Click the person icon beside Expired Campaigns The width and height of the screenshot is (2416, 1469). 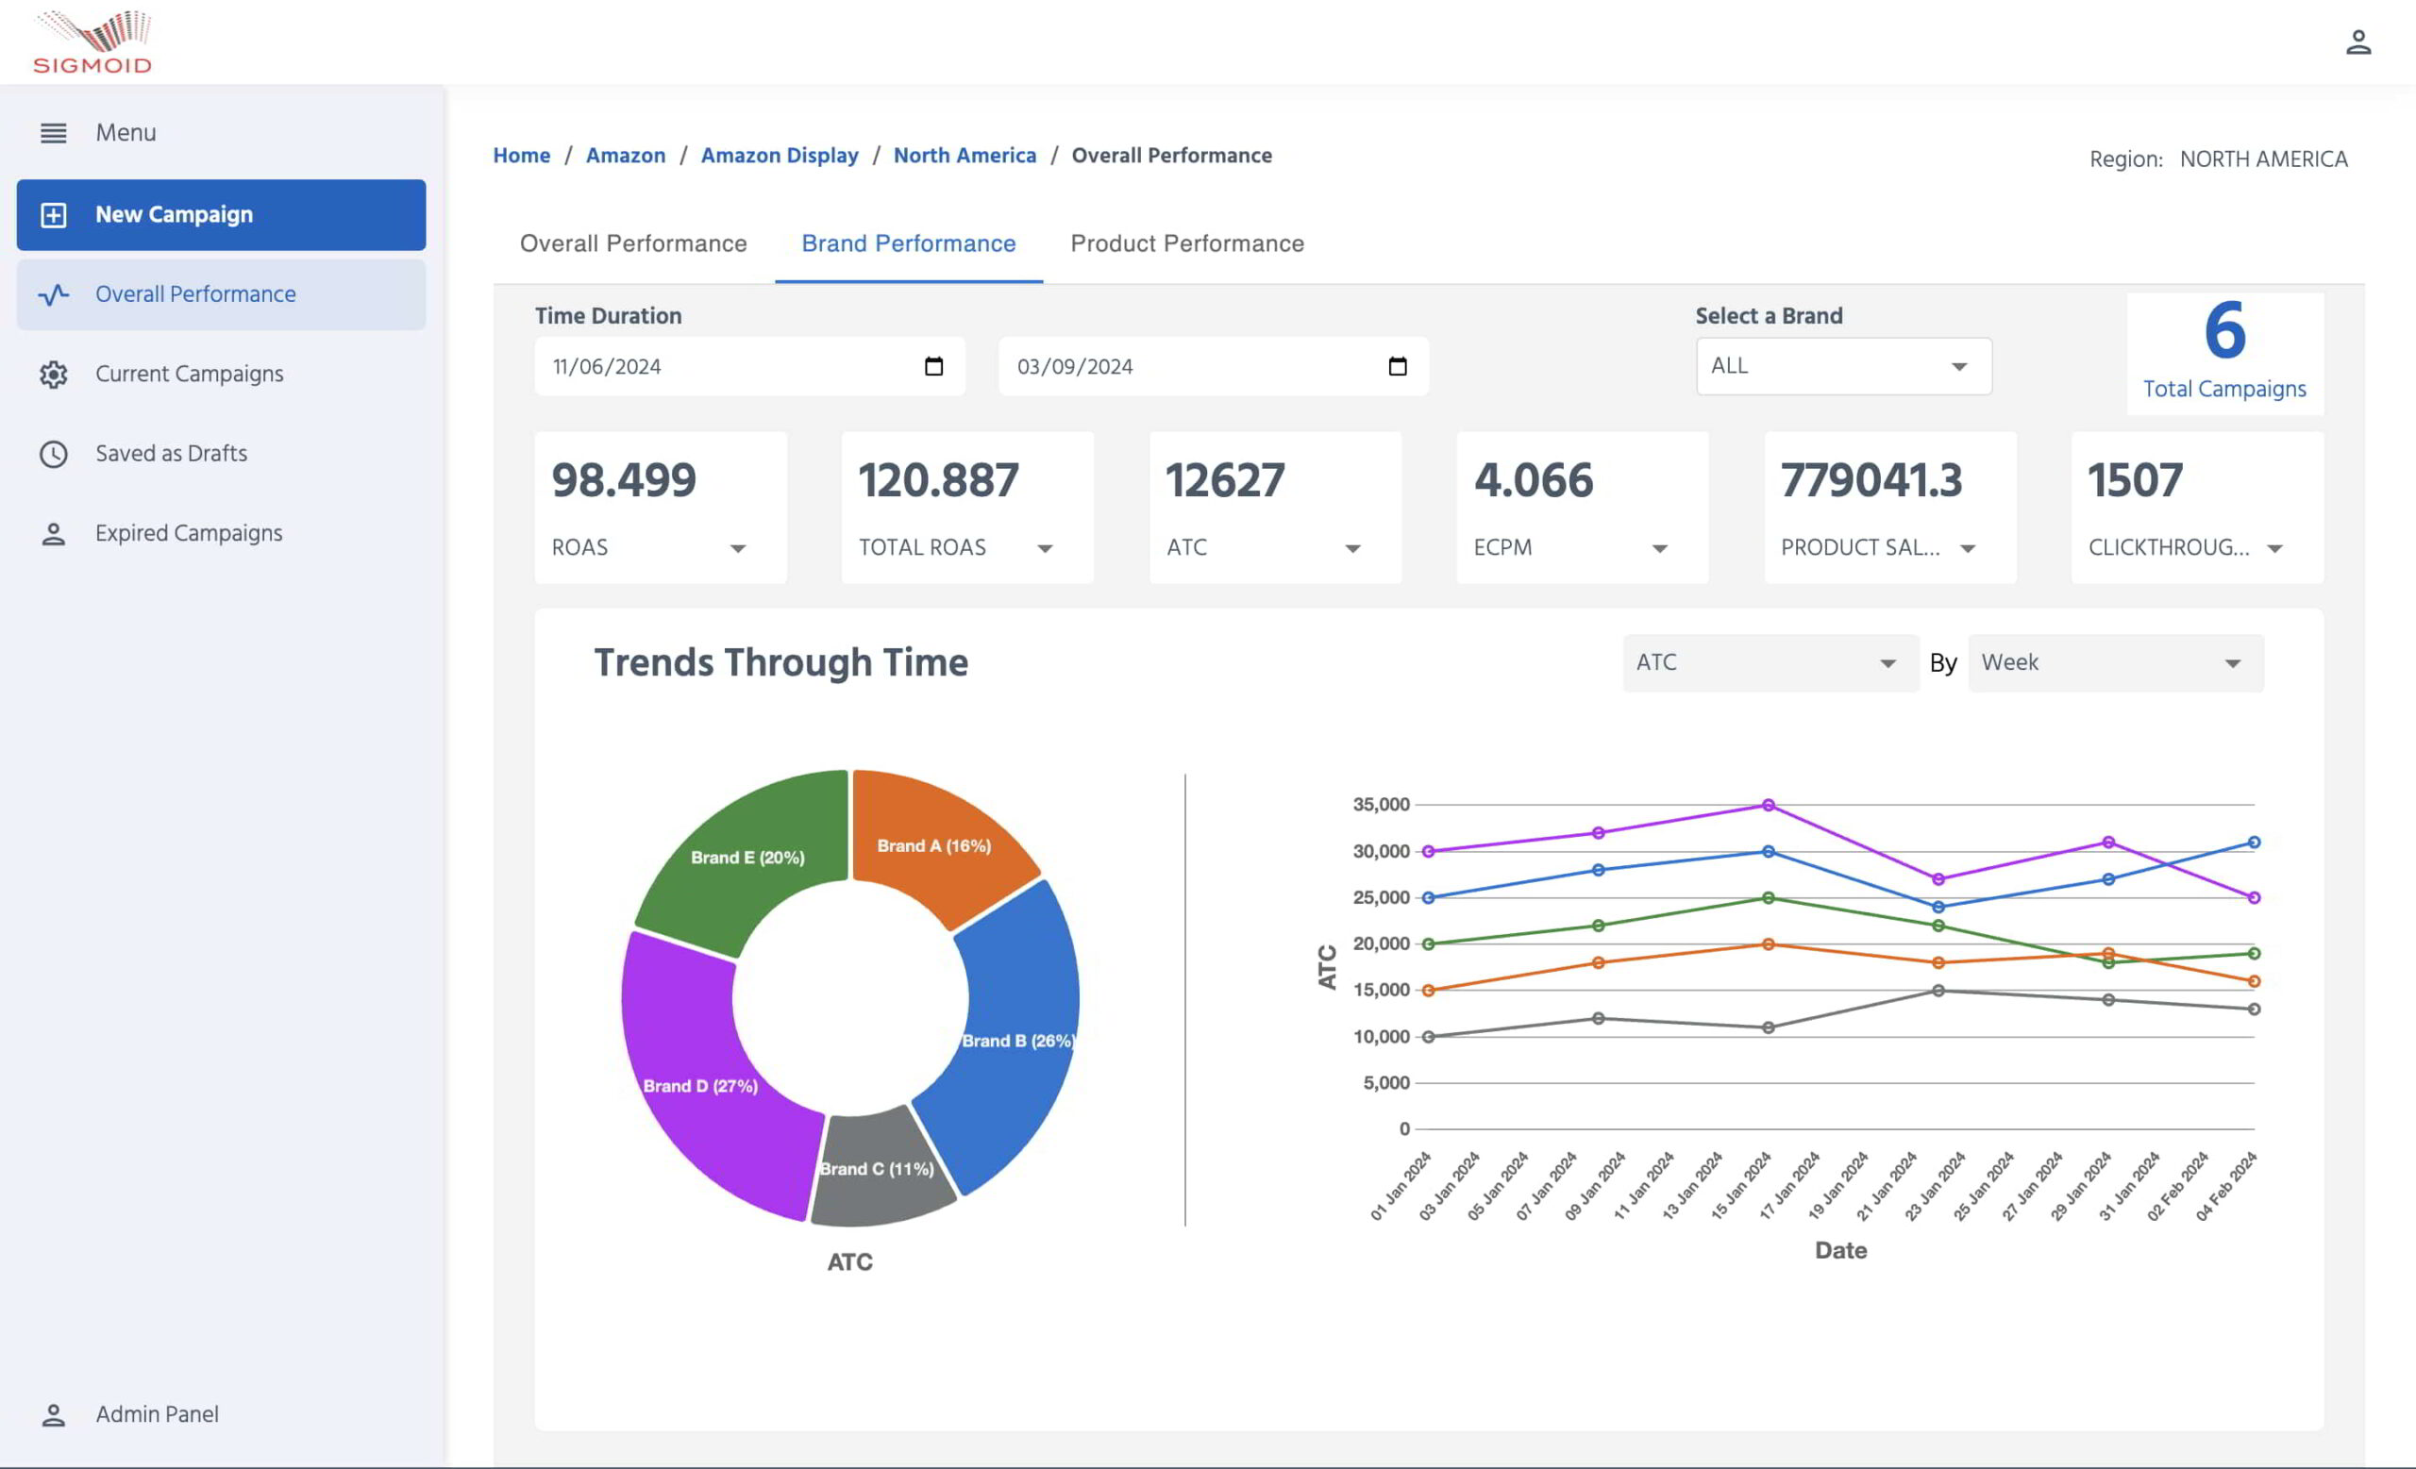pos(53,534)
